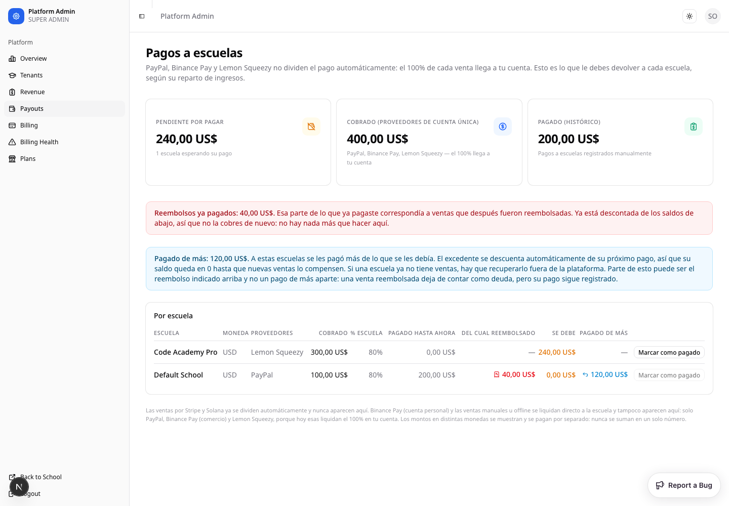Click the Payouts wallet icon

[12, 109]
